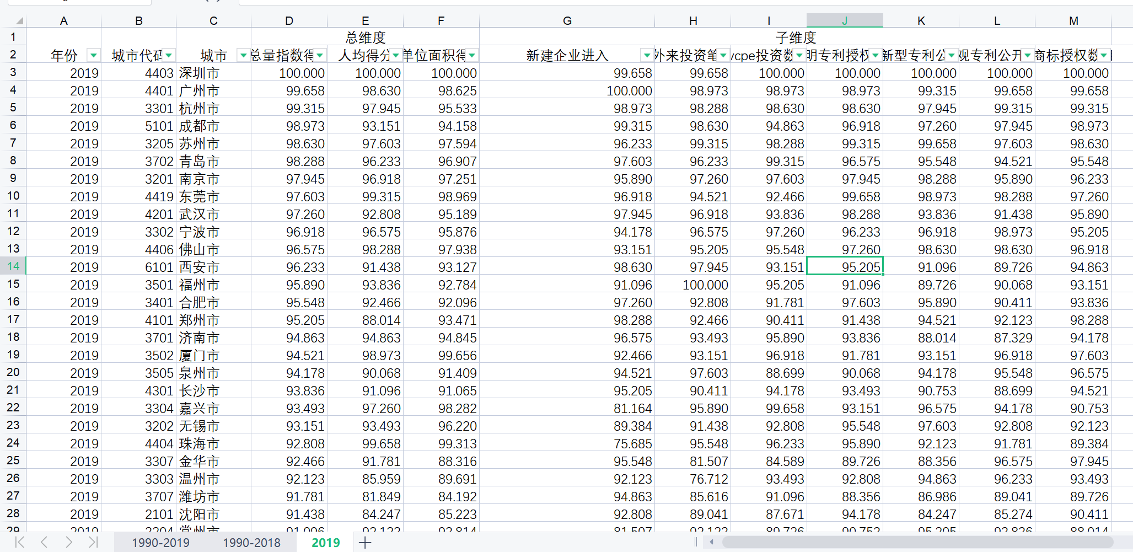Select the 厦门市 cell
Viewport: 1133px width, 552px height.
point(214,355)
